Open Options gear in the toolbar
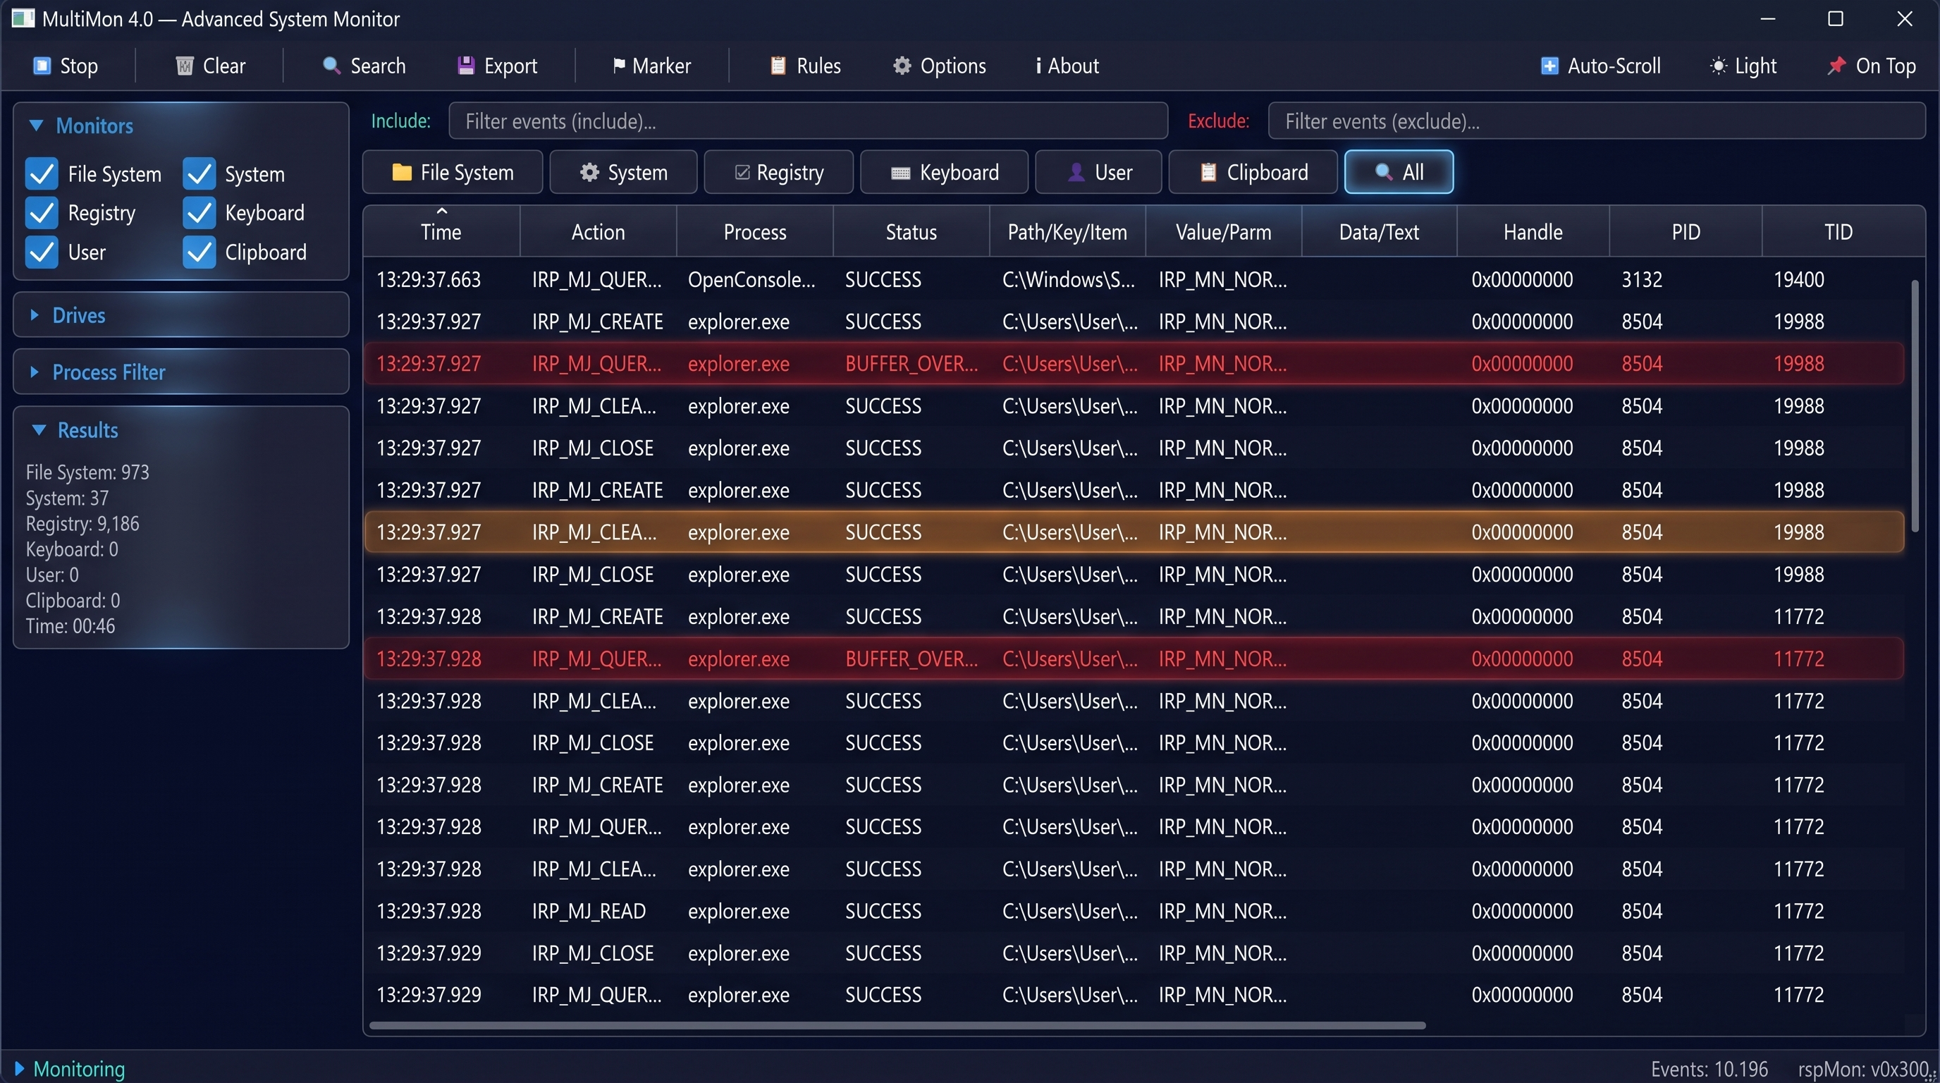This screenshot has height=1083, width=1940. (902, 66)
